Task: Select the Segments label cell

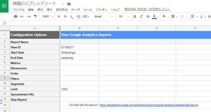Action: coord(35,84)
